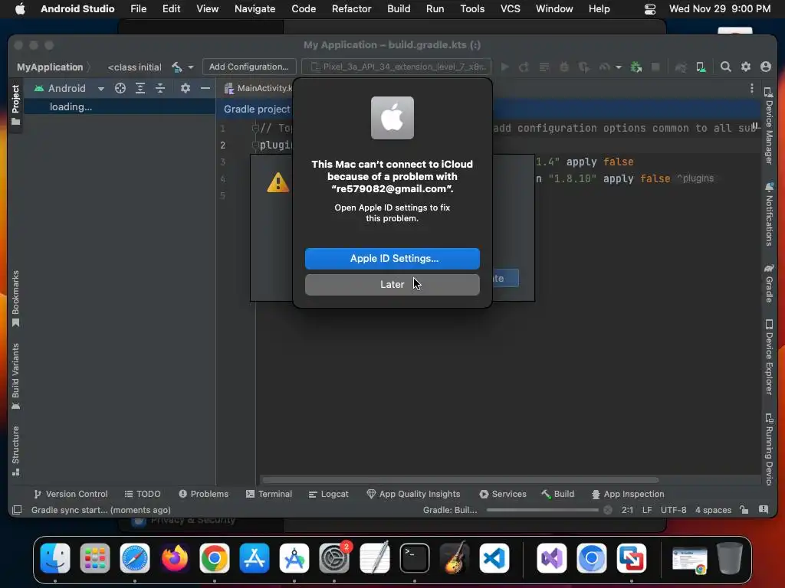Open Finder from the Dock
The width and height of the screenshot is (785, 588).
pyautogui.click(x=55, y=558)
